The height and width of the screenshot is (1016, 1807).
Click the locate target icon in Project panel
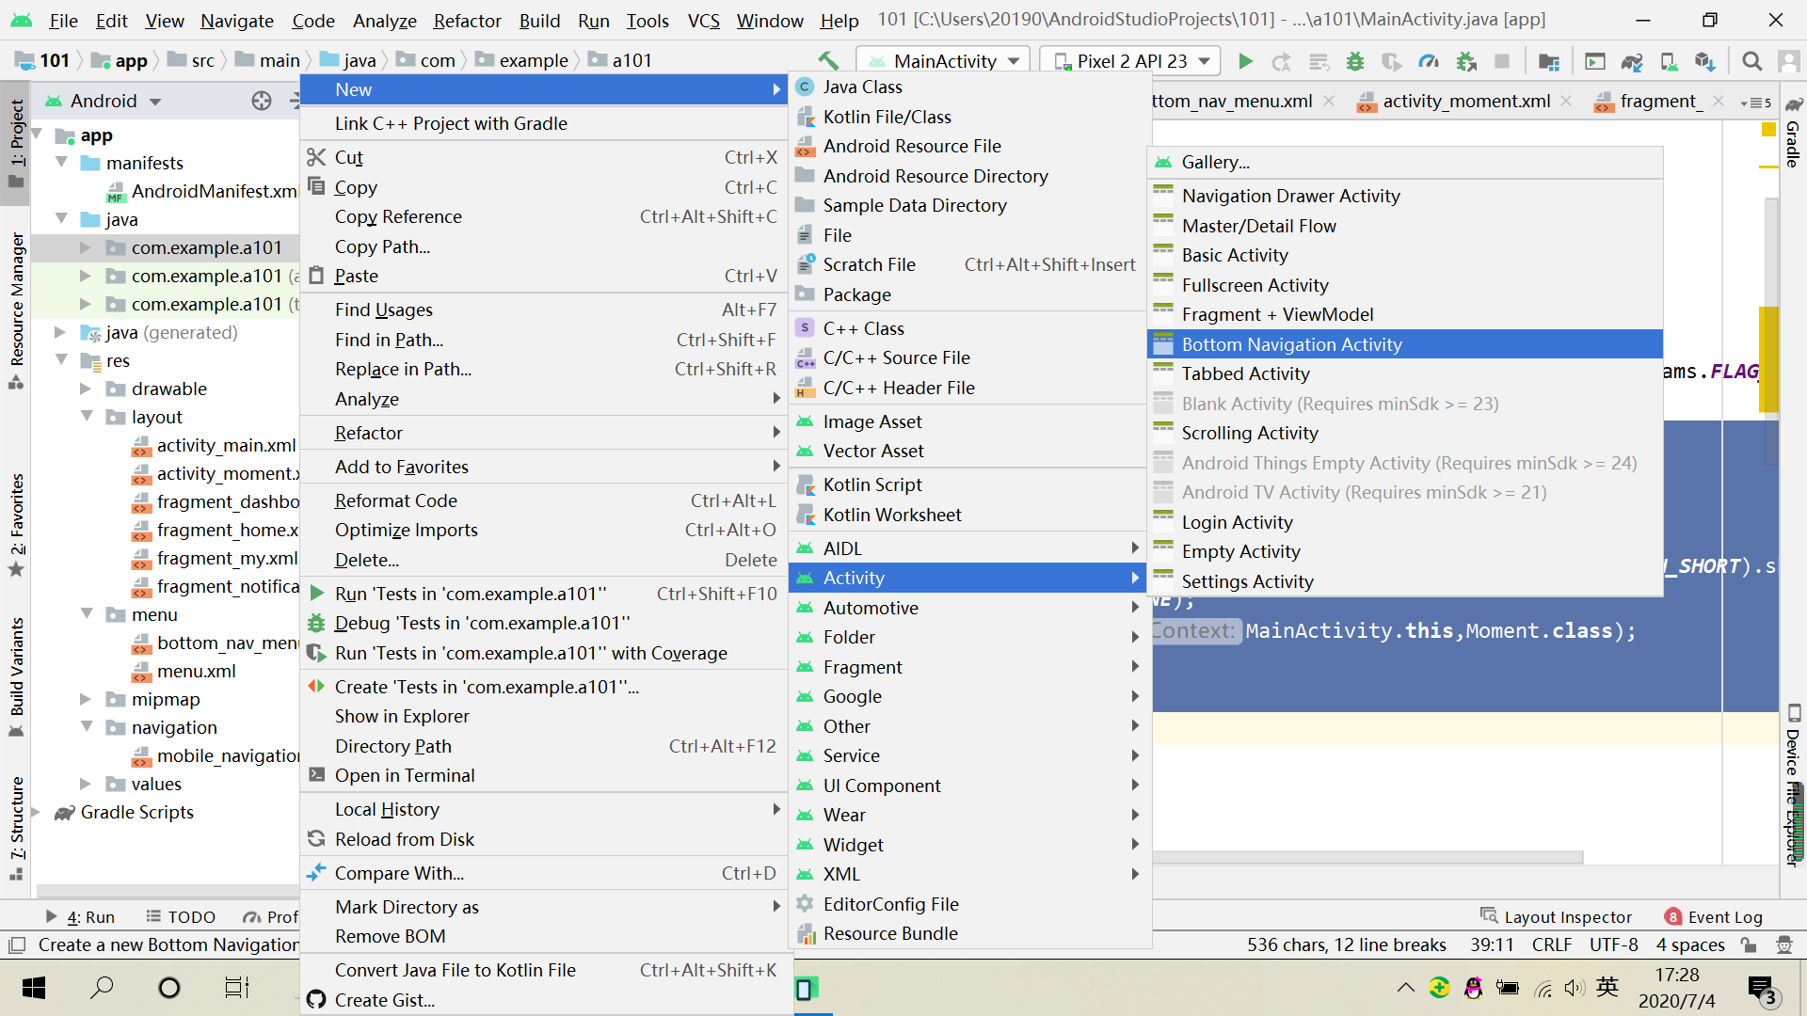262,101
